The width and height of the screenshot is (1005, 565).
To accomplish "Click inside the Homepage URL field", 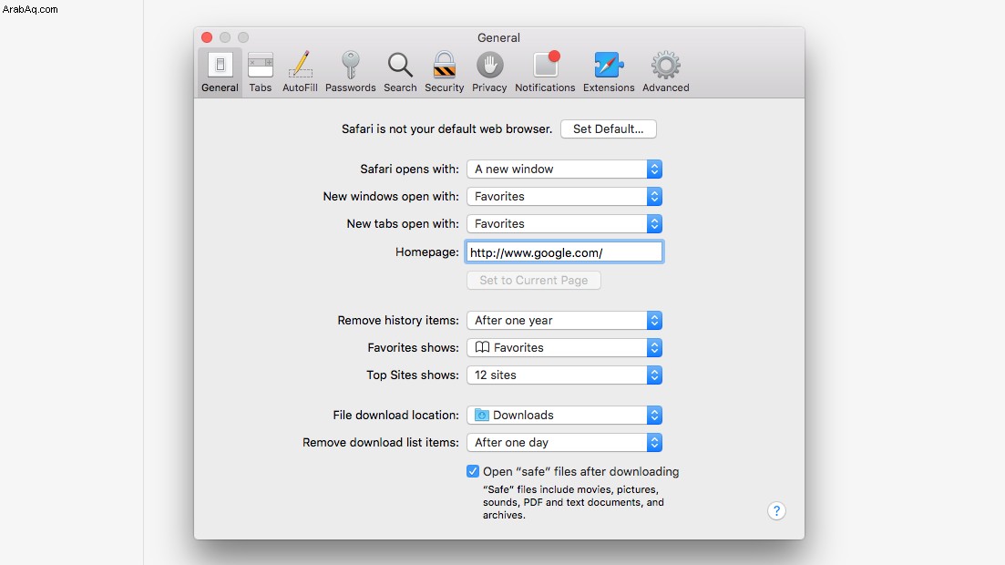I will (x=564, y=252).
